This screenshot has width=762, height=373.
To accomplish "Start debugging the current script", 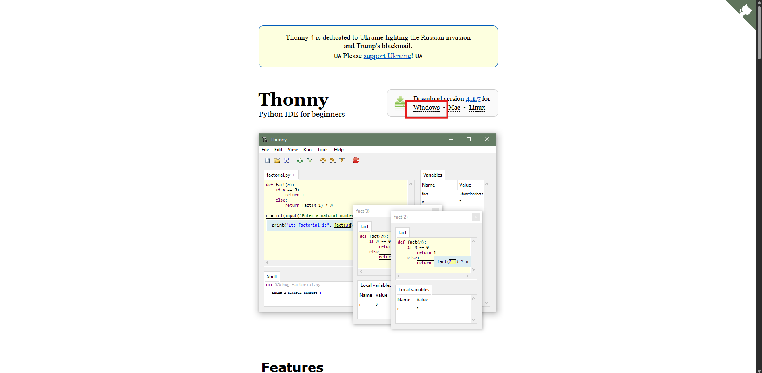I will 310,160.
